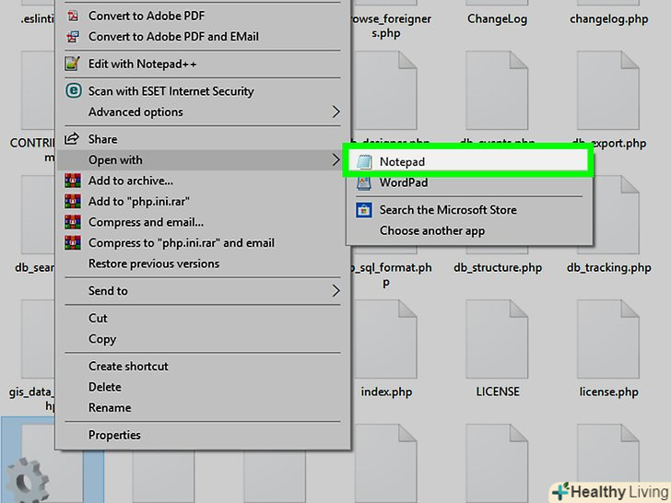This screenshot has height=503, width=671.
Task: Choose Rename in the context menu
Action: 203,407
